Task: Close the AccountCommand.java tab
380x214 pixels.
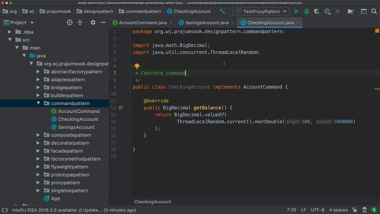Action: [x=170, y=23]
